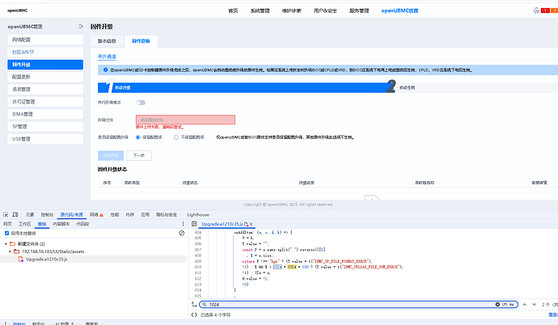Collapse the openUBMC sidebar menu icon
This screenshot has width=558, height=325.
click(x=80, y=27)
